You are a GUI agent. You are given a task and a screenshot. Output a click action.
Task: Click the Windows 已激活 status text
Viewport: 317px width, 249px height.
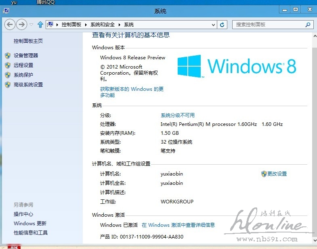pos(119,225)
